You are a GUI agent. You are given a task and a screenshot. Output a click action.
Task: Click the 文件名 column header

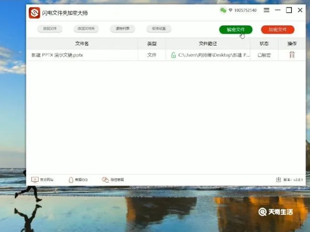82,44
